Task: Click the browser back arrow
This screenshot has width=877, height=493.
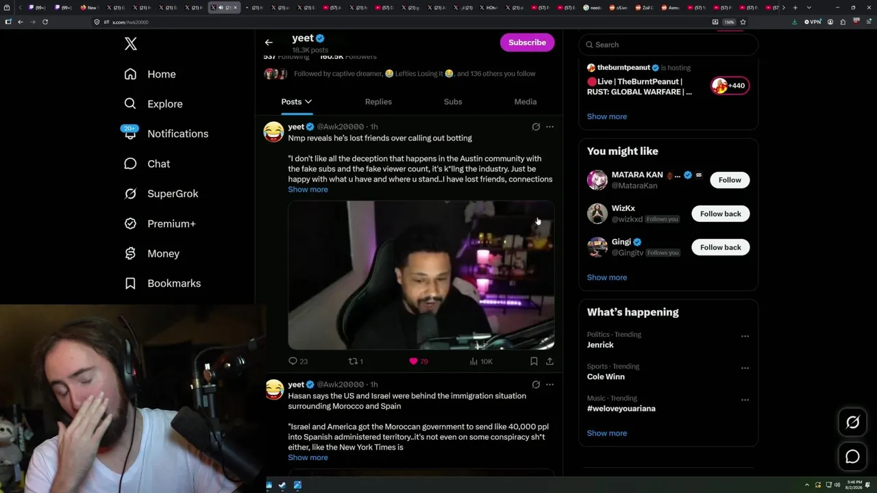Action: tap(21, 22)
